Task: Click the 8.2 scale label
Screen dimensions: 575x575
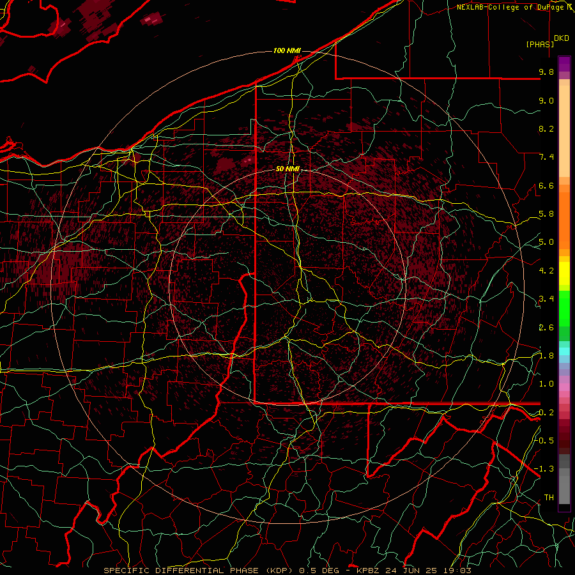Action: point(546,128)
